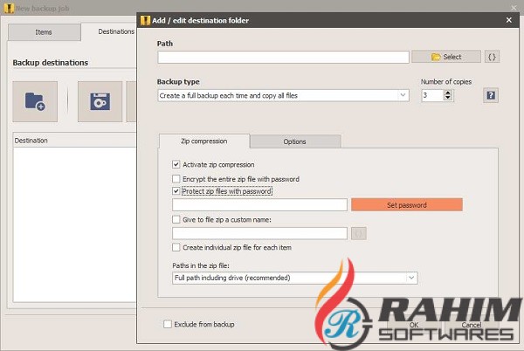
Task: Switch to the Options tab
Action: pos(295,141)
